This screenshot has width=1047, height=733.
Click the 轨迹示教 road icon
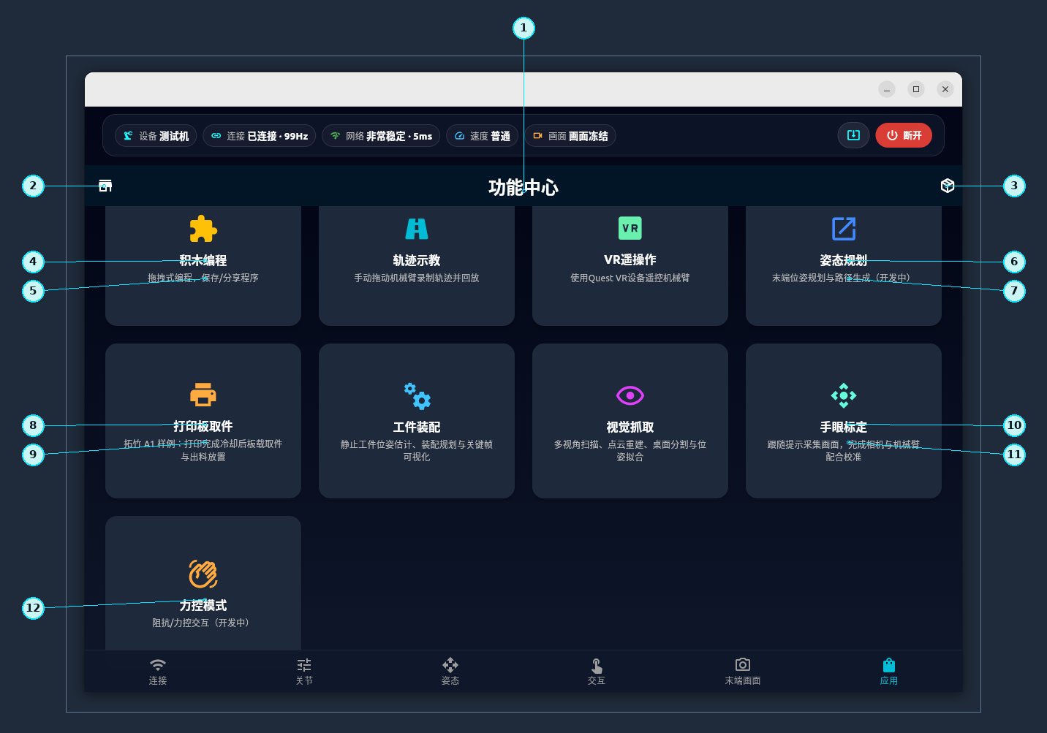(x=417, y=229)
